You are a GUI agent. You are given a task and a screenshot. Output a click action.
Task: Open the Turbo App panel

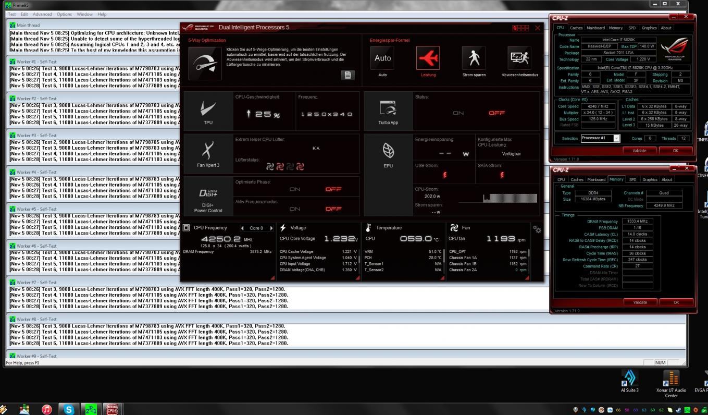click(388, 111)
